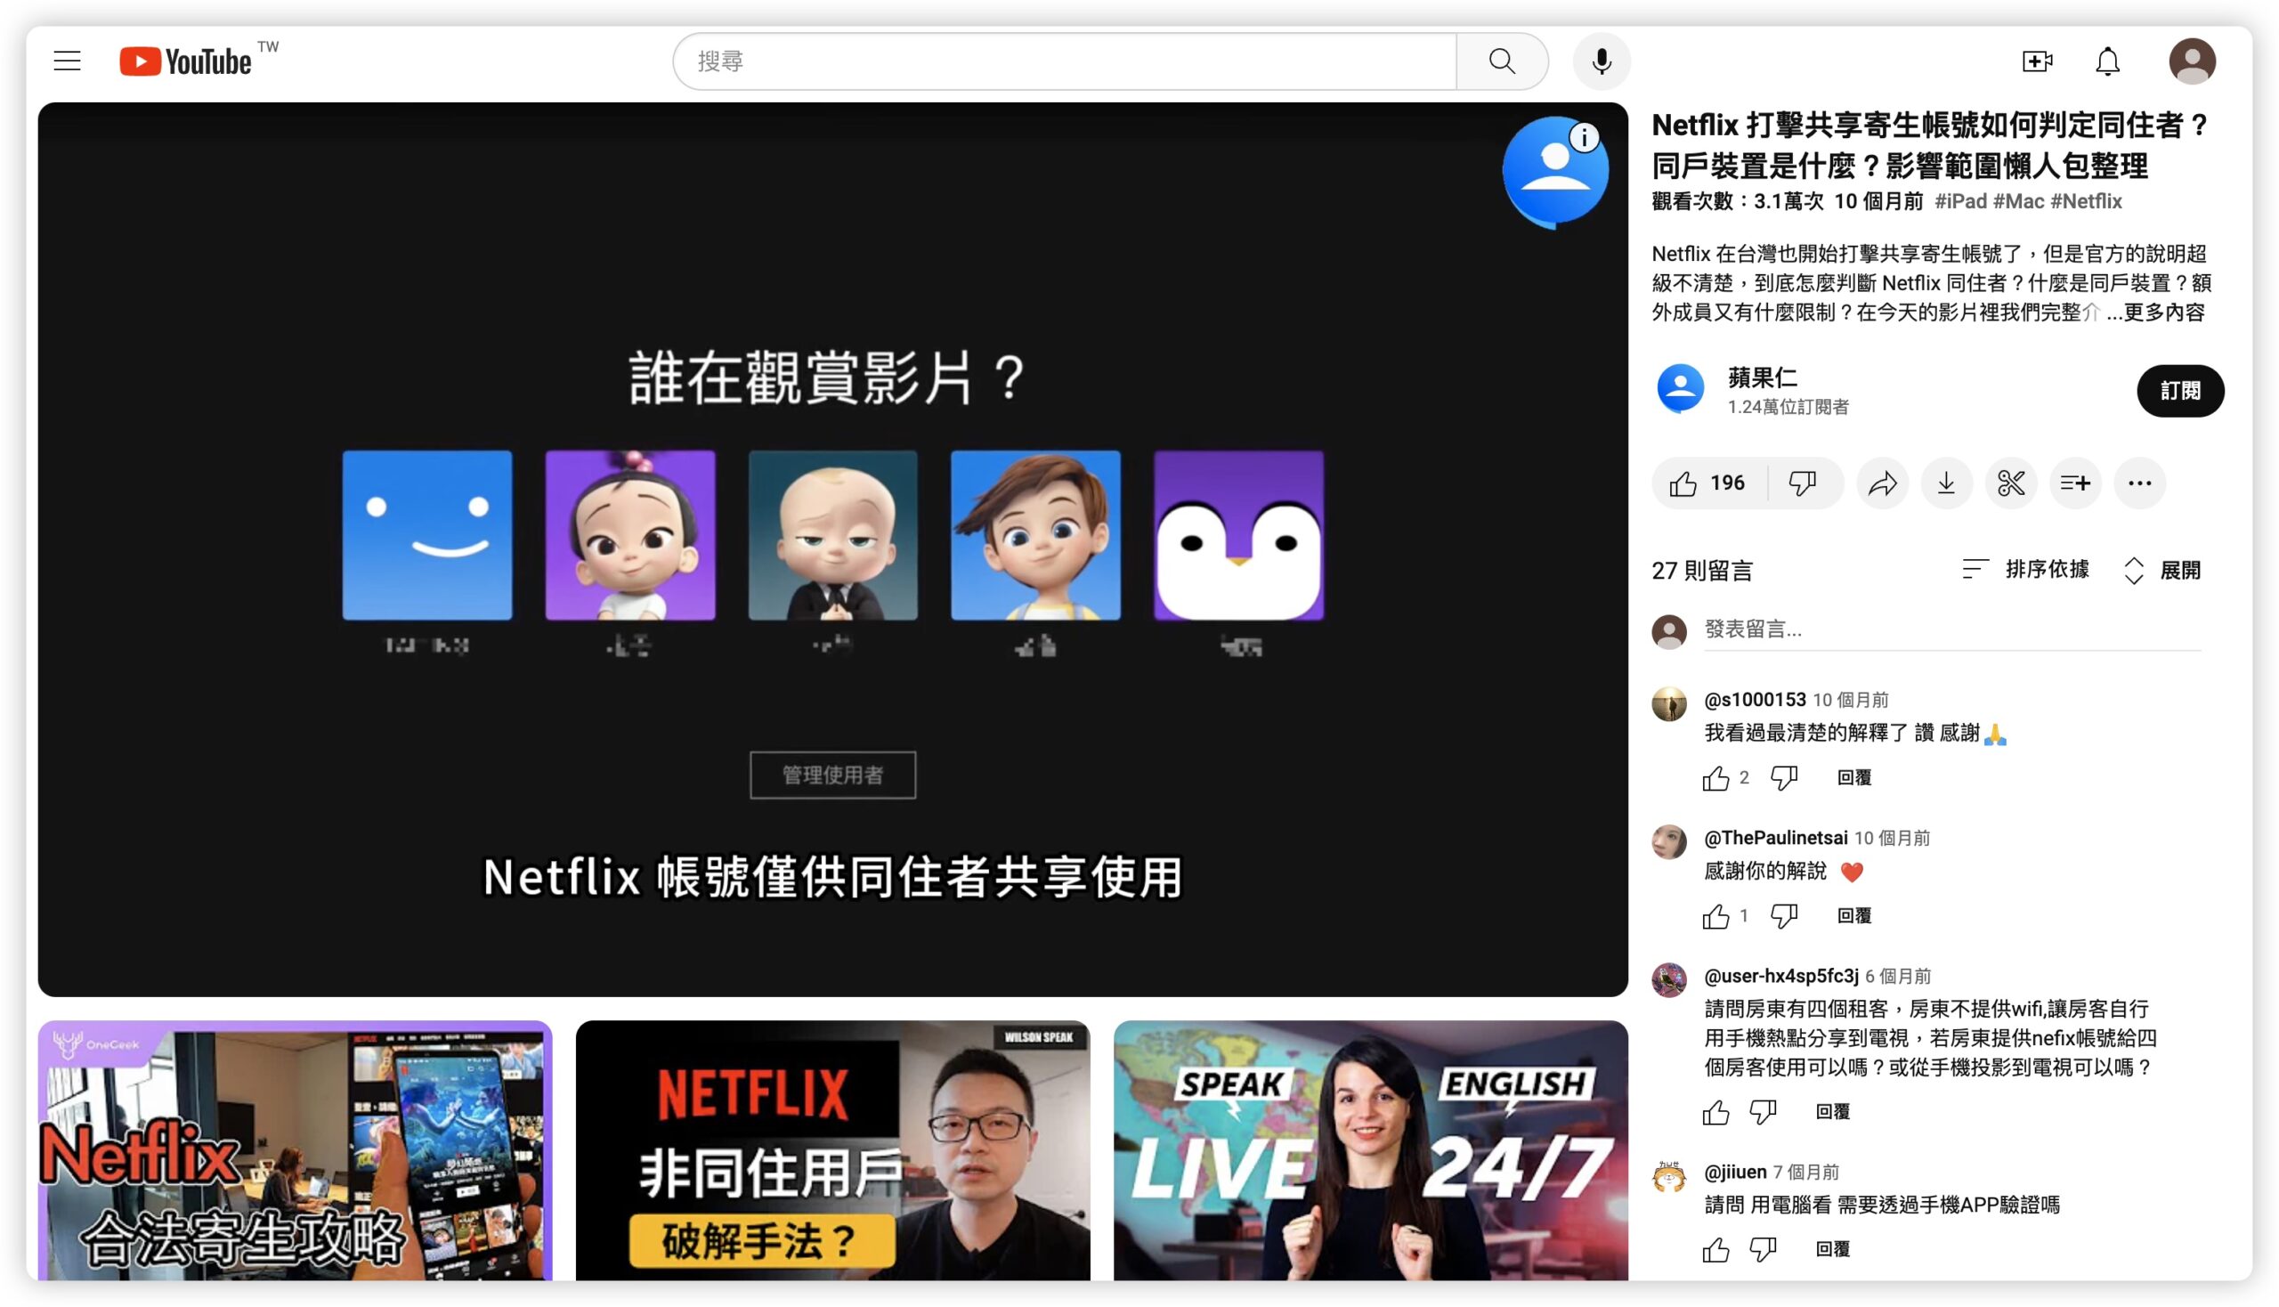The image size is (2279, 1307).
Task: Like the @ThePaulinetsai comment
Action: (x=1715, y=916)
